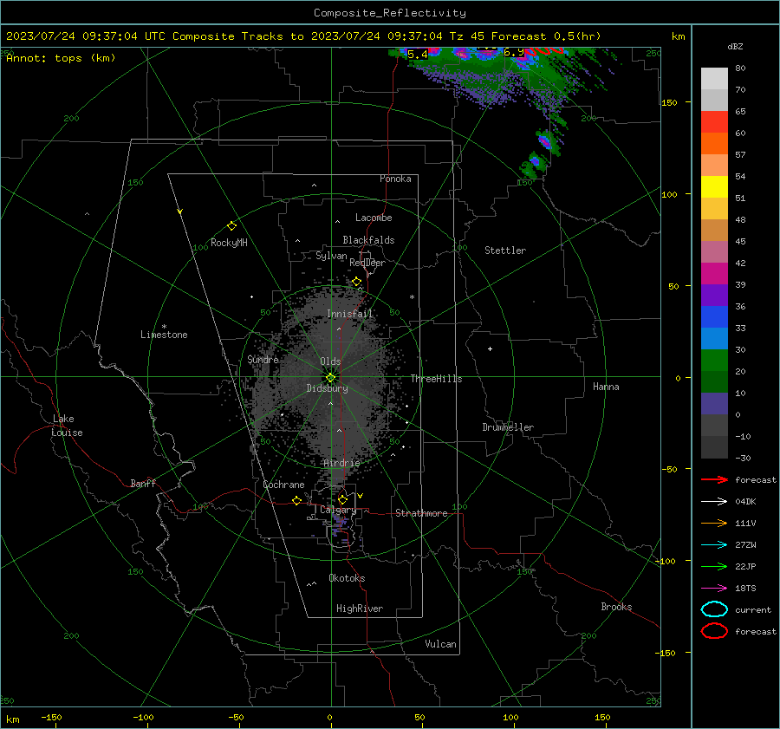Click the yellow diamond marker above Calgary

click(342, 499)
